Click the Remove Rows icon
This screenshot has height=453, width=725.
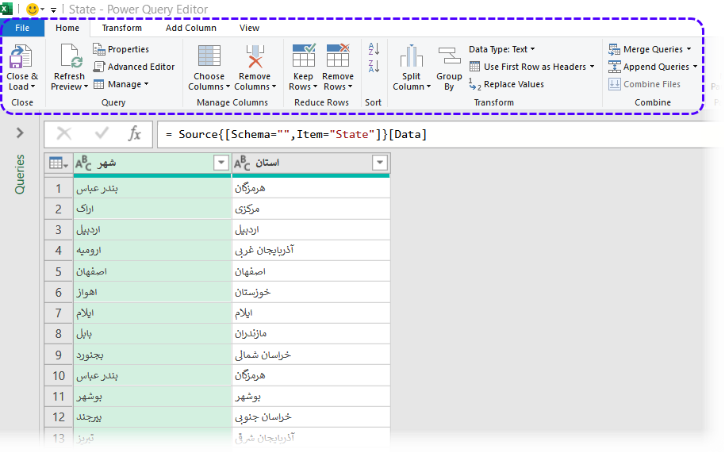point(338,57)
